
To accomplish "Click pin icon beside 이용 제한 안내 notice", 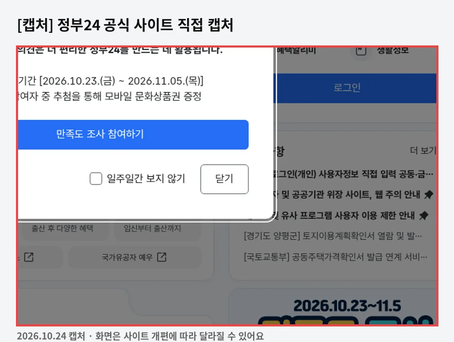I will pos(424,216).
